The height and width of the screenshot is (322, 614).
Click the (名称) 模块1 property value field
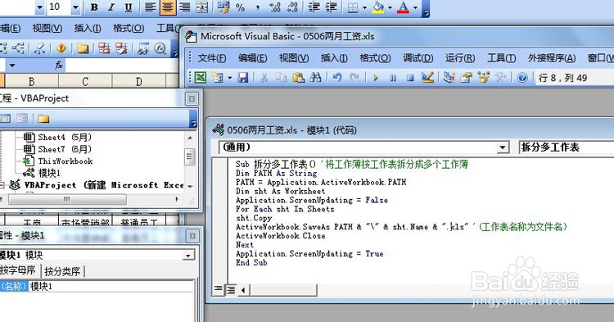click(111, 286)
